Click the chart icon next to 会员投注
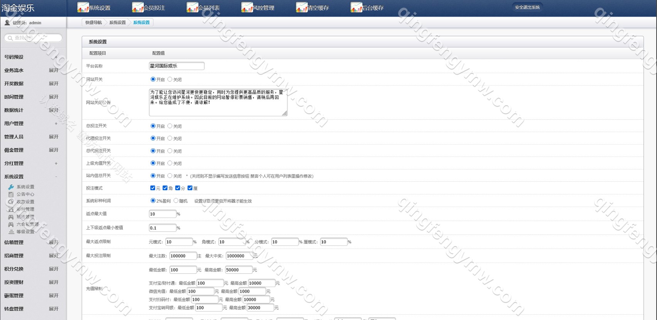657x320 pixels. point(137,7)
